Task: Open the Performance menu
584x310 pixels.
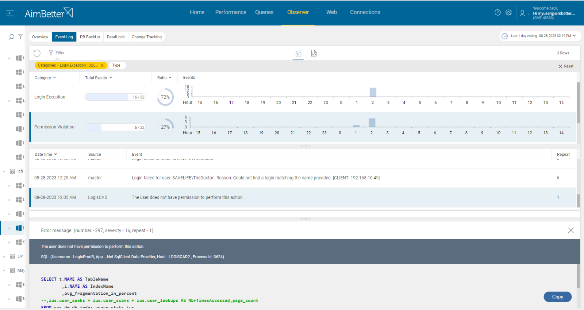Action: (x=231, y=12)
